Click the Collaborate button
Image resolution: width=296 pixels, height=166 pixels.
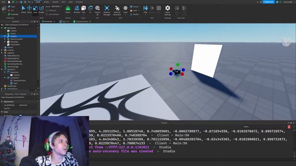268,2
